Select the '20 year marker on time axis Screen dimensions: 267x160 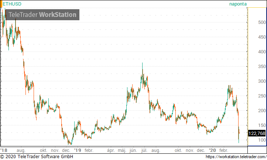pyautogui.click(x=212, y=150)
